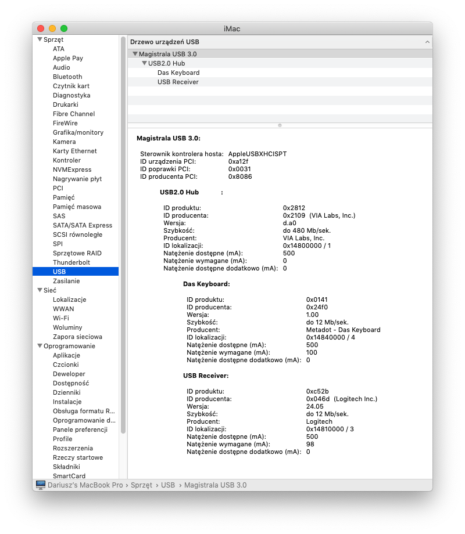Click the green zoom window button

tap(64, 28)
